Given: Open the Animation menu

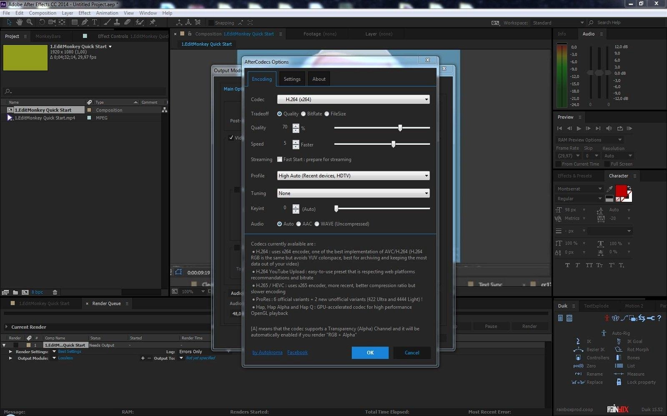Looking at the screenshot, I should pos(107,13).
